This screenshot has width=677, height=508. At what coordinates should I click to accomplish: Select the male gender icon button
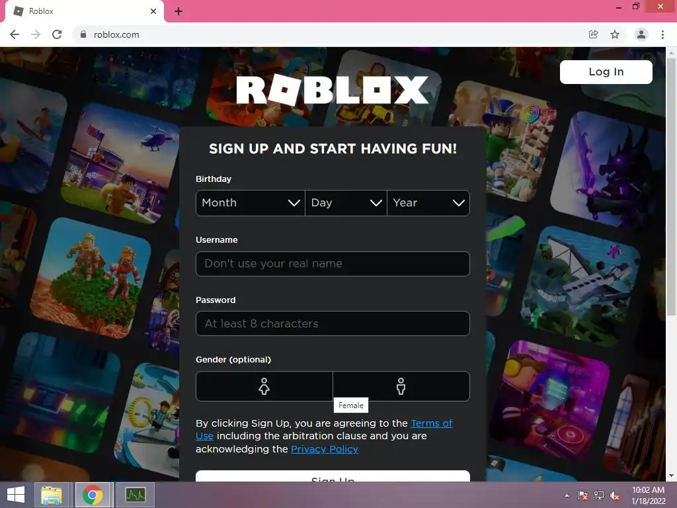point(401,386)
